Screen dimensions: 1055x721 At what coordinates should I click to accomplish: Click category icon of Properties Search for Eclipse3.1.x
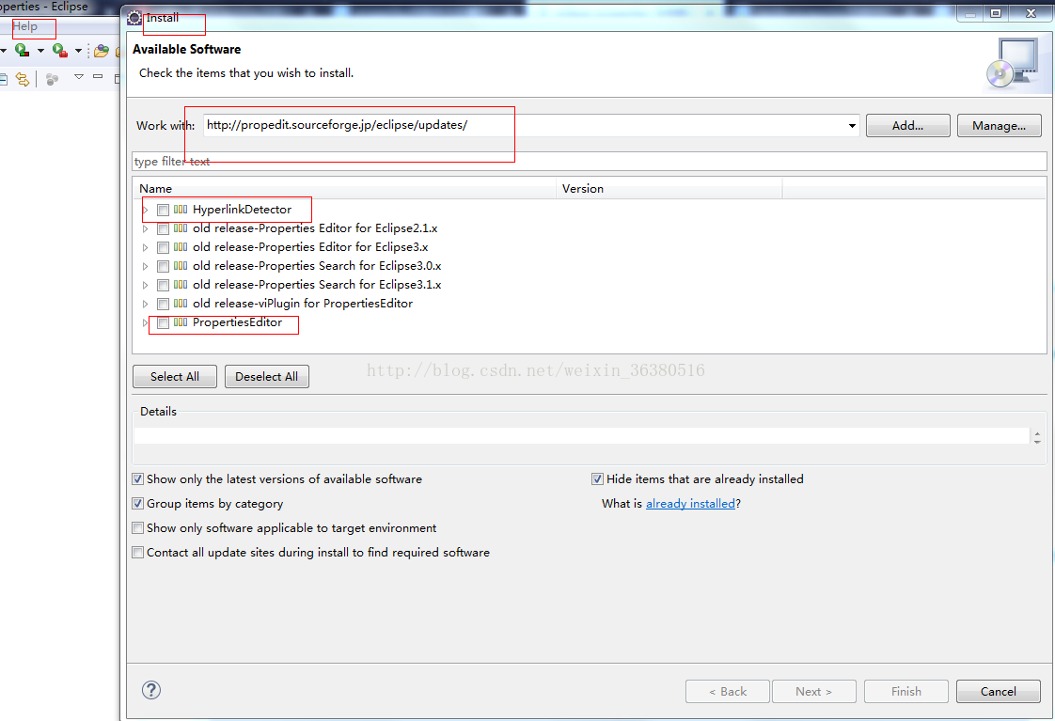click(181, 285)
